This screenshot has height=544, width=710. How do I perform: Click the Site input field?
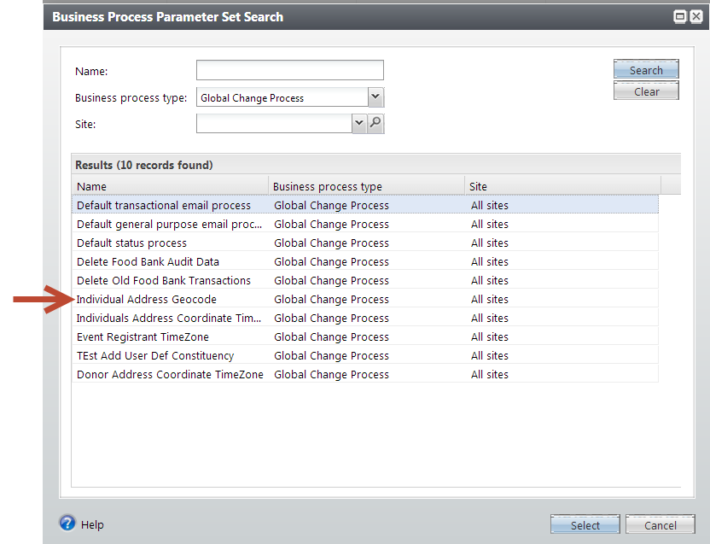pos(274,124)
